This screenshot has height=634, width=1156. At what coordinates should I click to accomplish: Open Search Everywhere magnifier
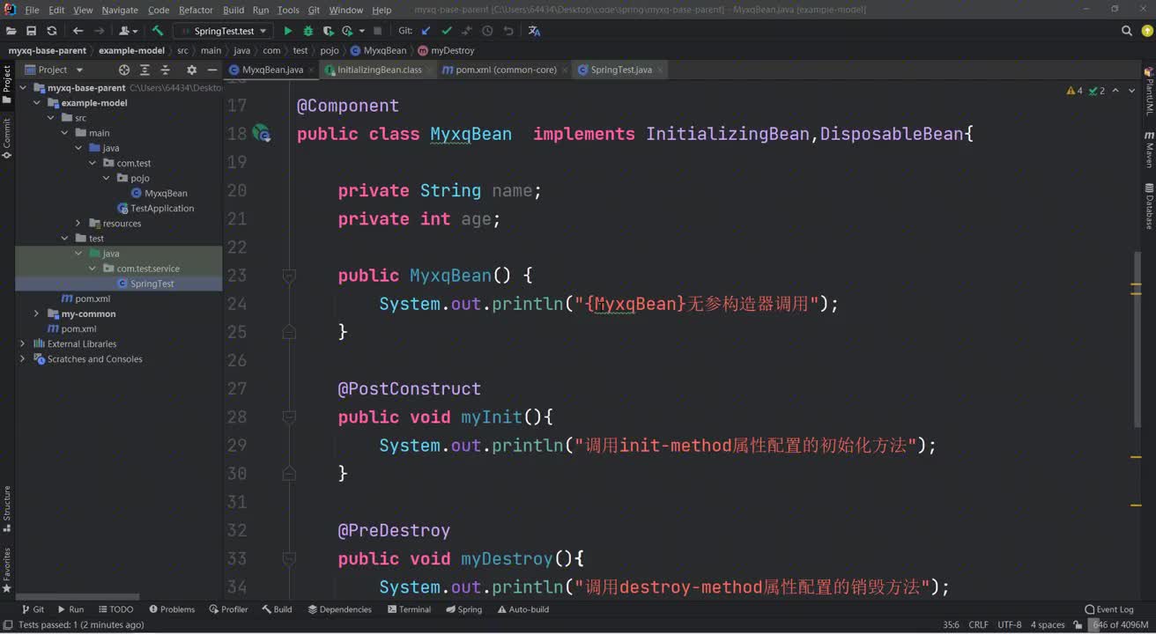(1126, 31)
